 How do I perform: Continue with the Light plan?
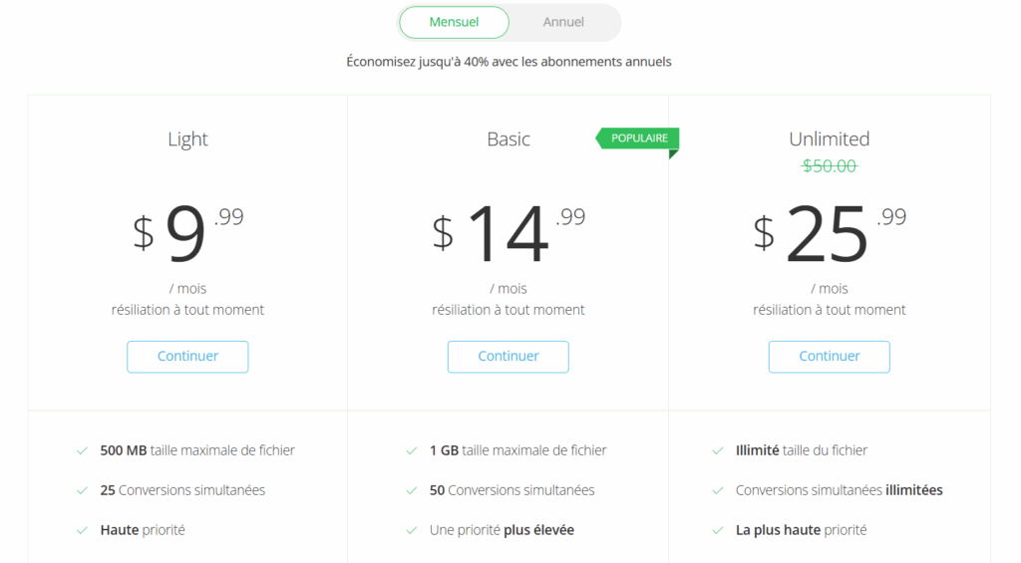click(187, 357)
